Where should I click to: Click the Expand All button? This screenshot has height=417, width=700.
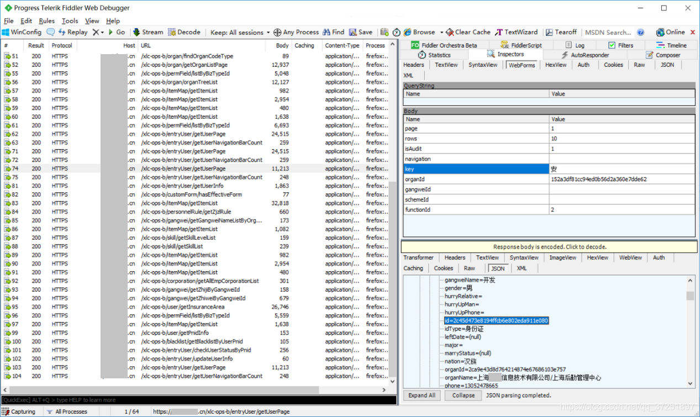(422, 395)
